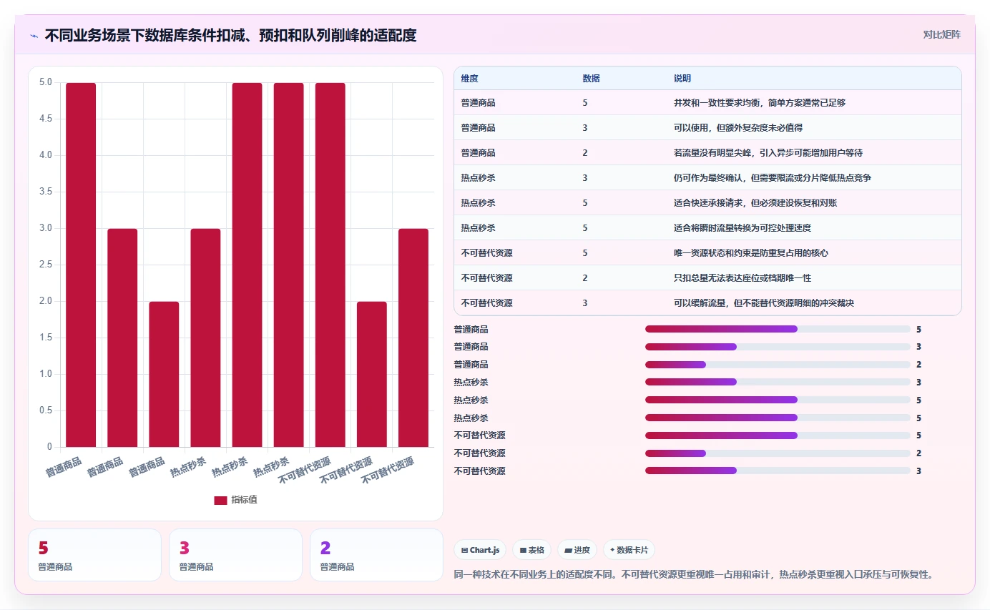This screenshot has width=990, height=610.
Task: Click the last chart bar for 不可替代资源
Action: pyautogui.click(x=413, y=338)
